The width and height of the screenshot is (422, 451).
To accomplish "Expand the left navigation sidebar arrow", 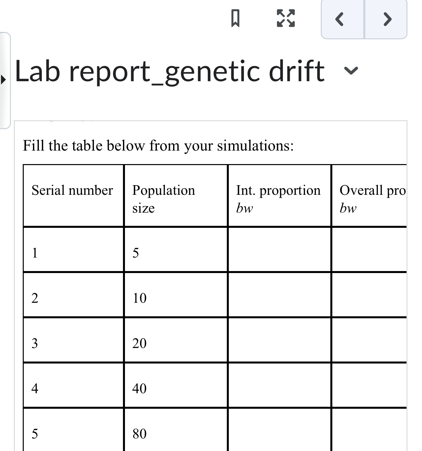I will point(3,79).
